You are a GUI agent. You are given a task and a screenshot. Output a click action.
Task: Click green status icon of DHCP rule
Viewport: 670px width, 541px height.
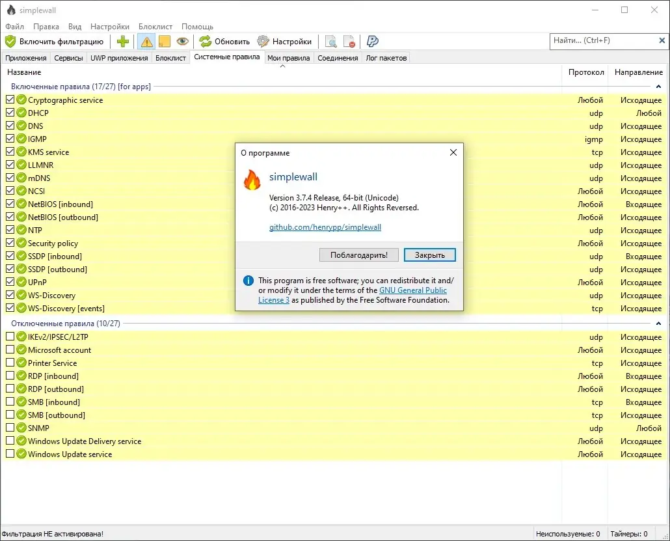pyautogui.click(x=21, y=113)
